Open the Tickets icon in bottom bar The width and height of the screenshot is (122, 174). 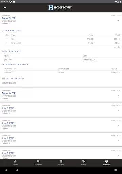[x=61, y=161]
